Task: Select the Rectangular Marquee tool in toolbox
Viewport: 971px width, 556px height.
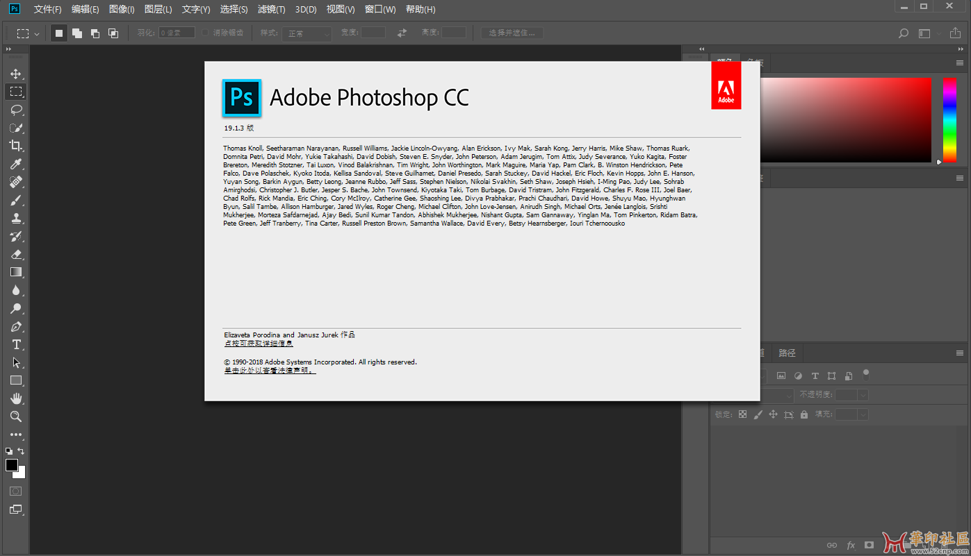Action: point(15,92)
